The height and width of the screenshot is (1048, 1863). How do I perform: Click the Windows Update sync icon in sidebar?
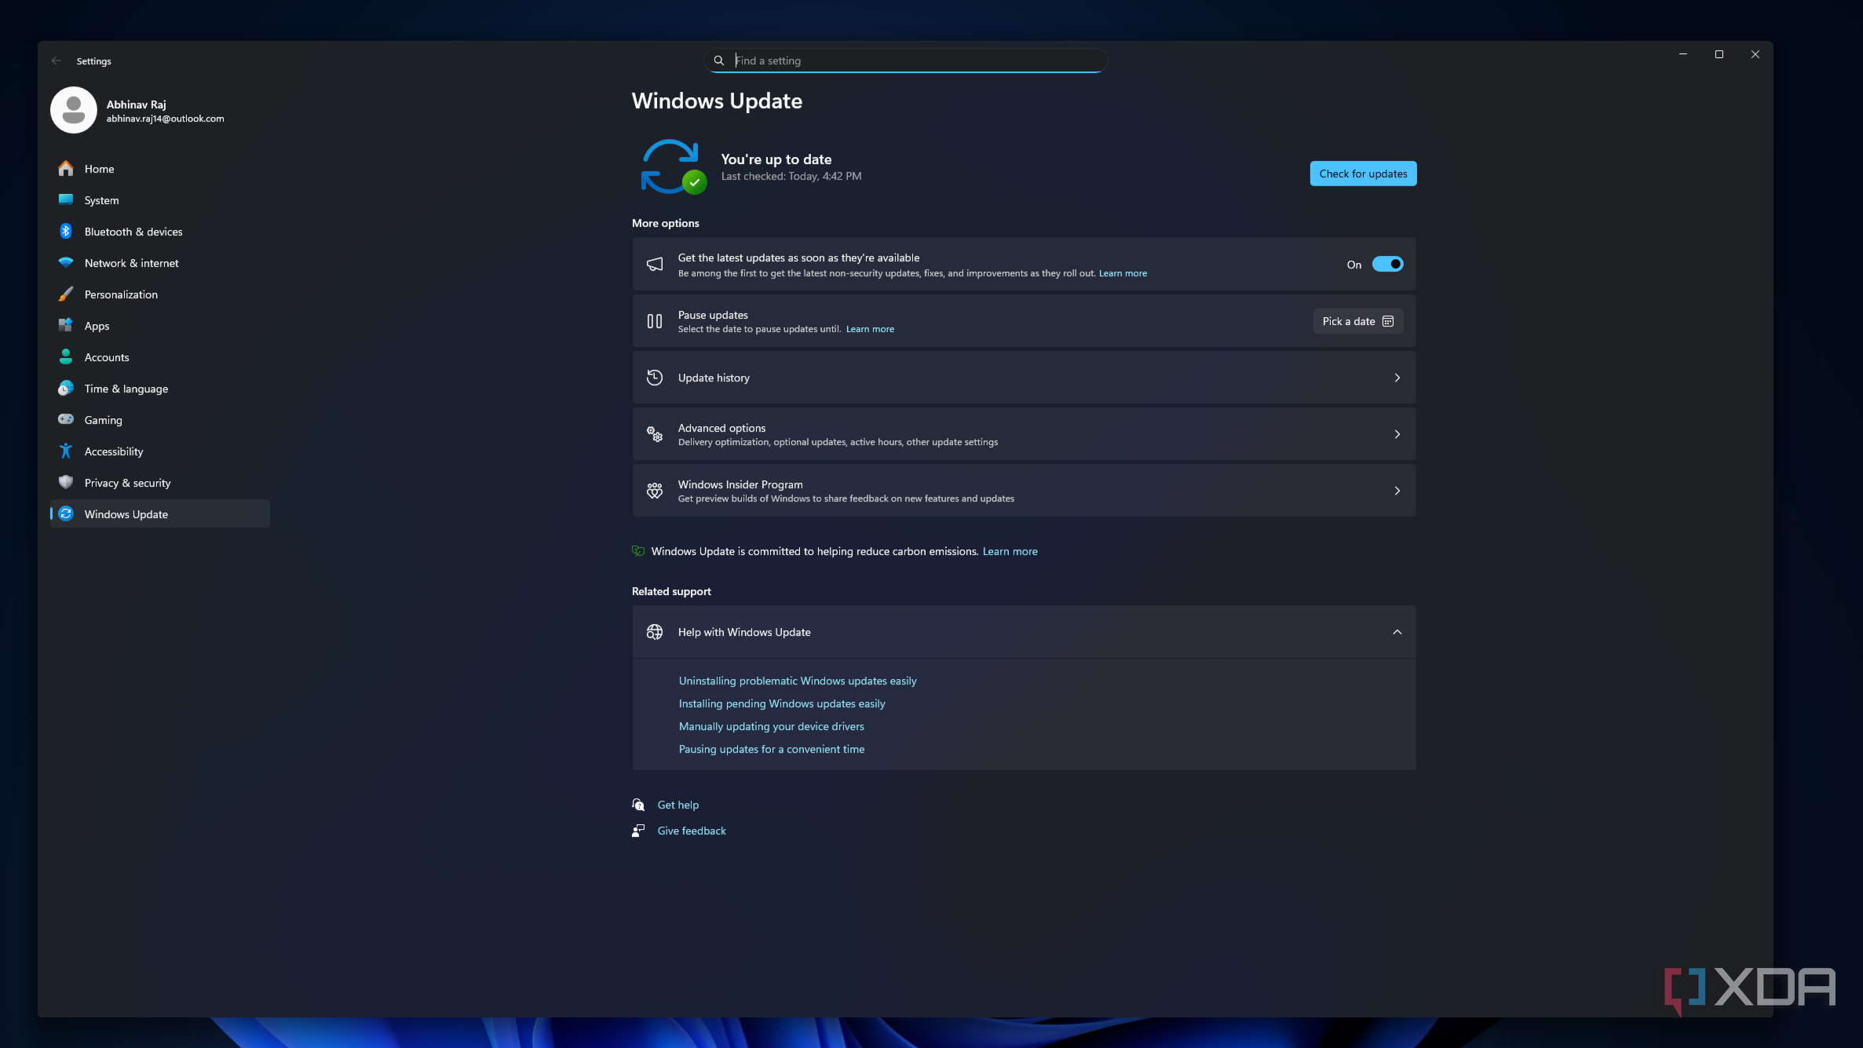(x=66, y=514)
